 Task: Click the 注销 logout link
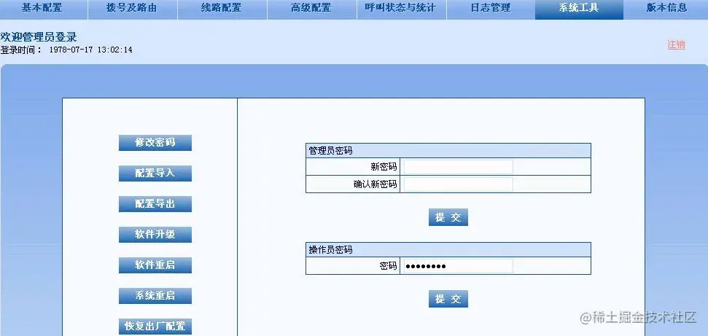pyautogui.click(x=676, y=44)
